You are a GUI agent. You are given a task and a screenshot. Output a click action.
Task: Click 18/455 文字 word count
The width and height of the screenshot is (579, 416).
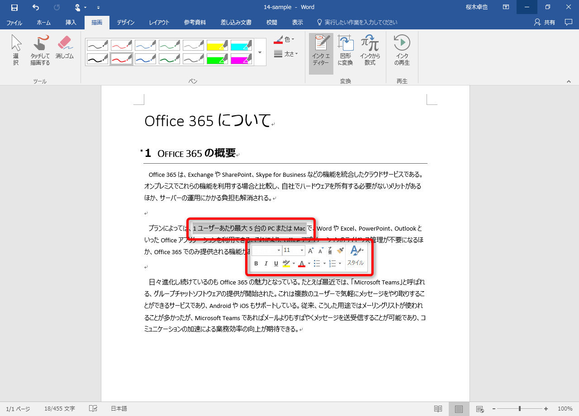[60, 409]
